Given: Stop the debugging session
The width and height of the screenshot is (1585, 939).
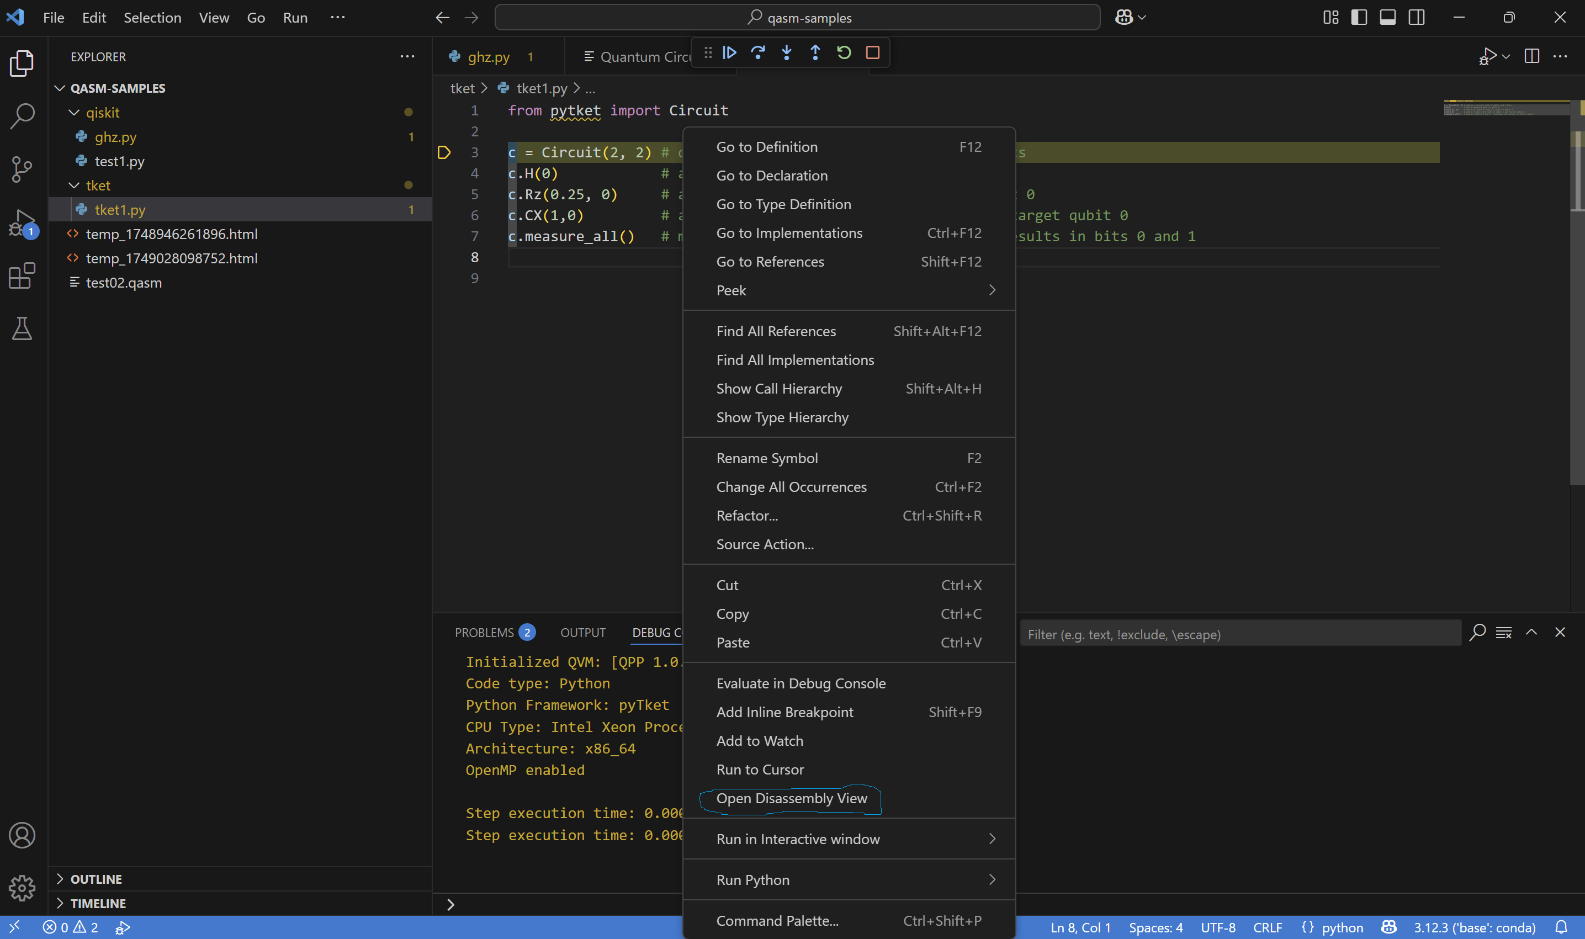Looking at the screenshot, I should click(x=872, y=52).
